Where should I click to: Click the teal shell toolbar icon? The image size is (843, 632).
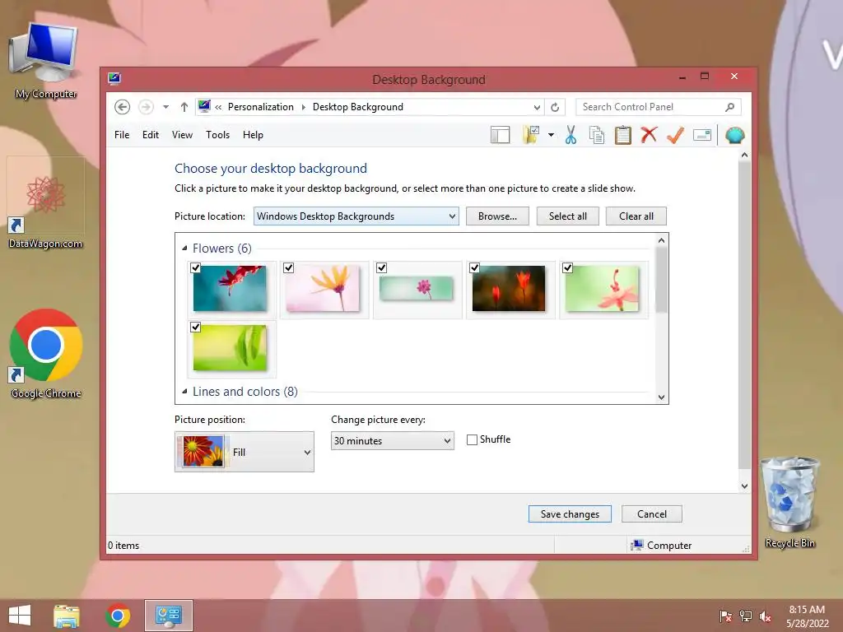coord(734,135)
